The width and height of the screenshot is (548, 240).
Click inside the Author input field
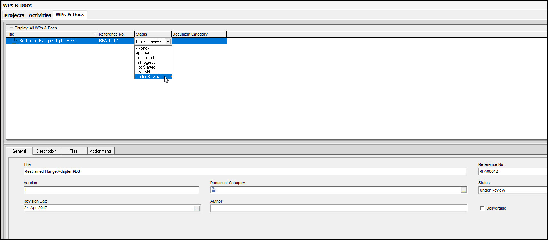339,208
